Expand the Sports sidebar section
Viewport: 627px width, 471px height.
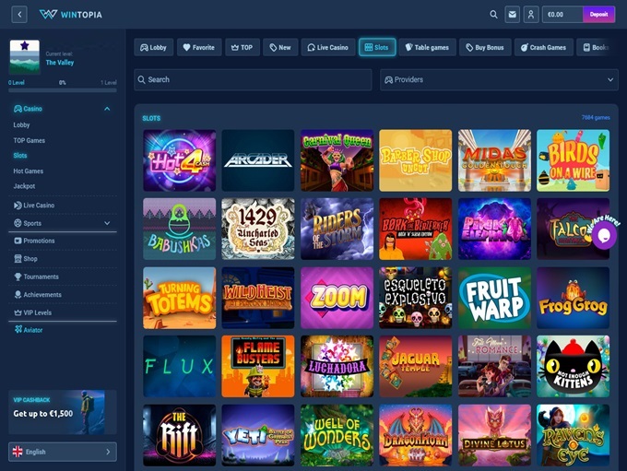click(x=107, y=223)
